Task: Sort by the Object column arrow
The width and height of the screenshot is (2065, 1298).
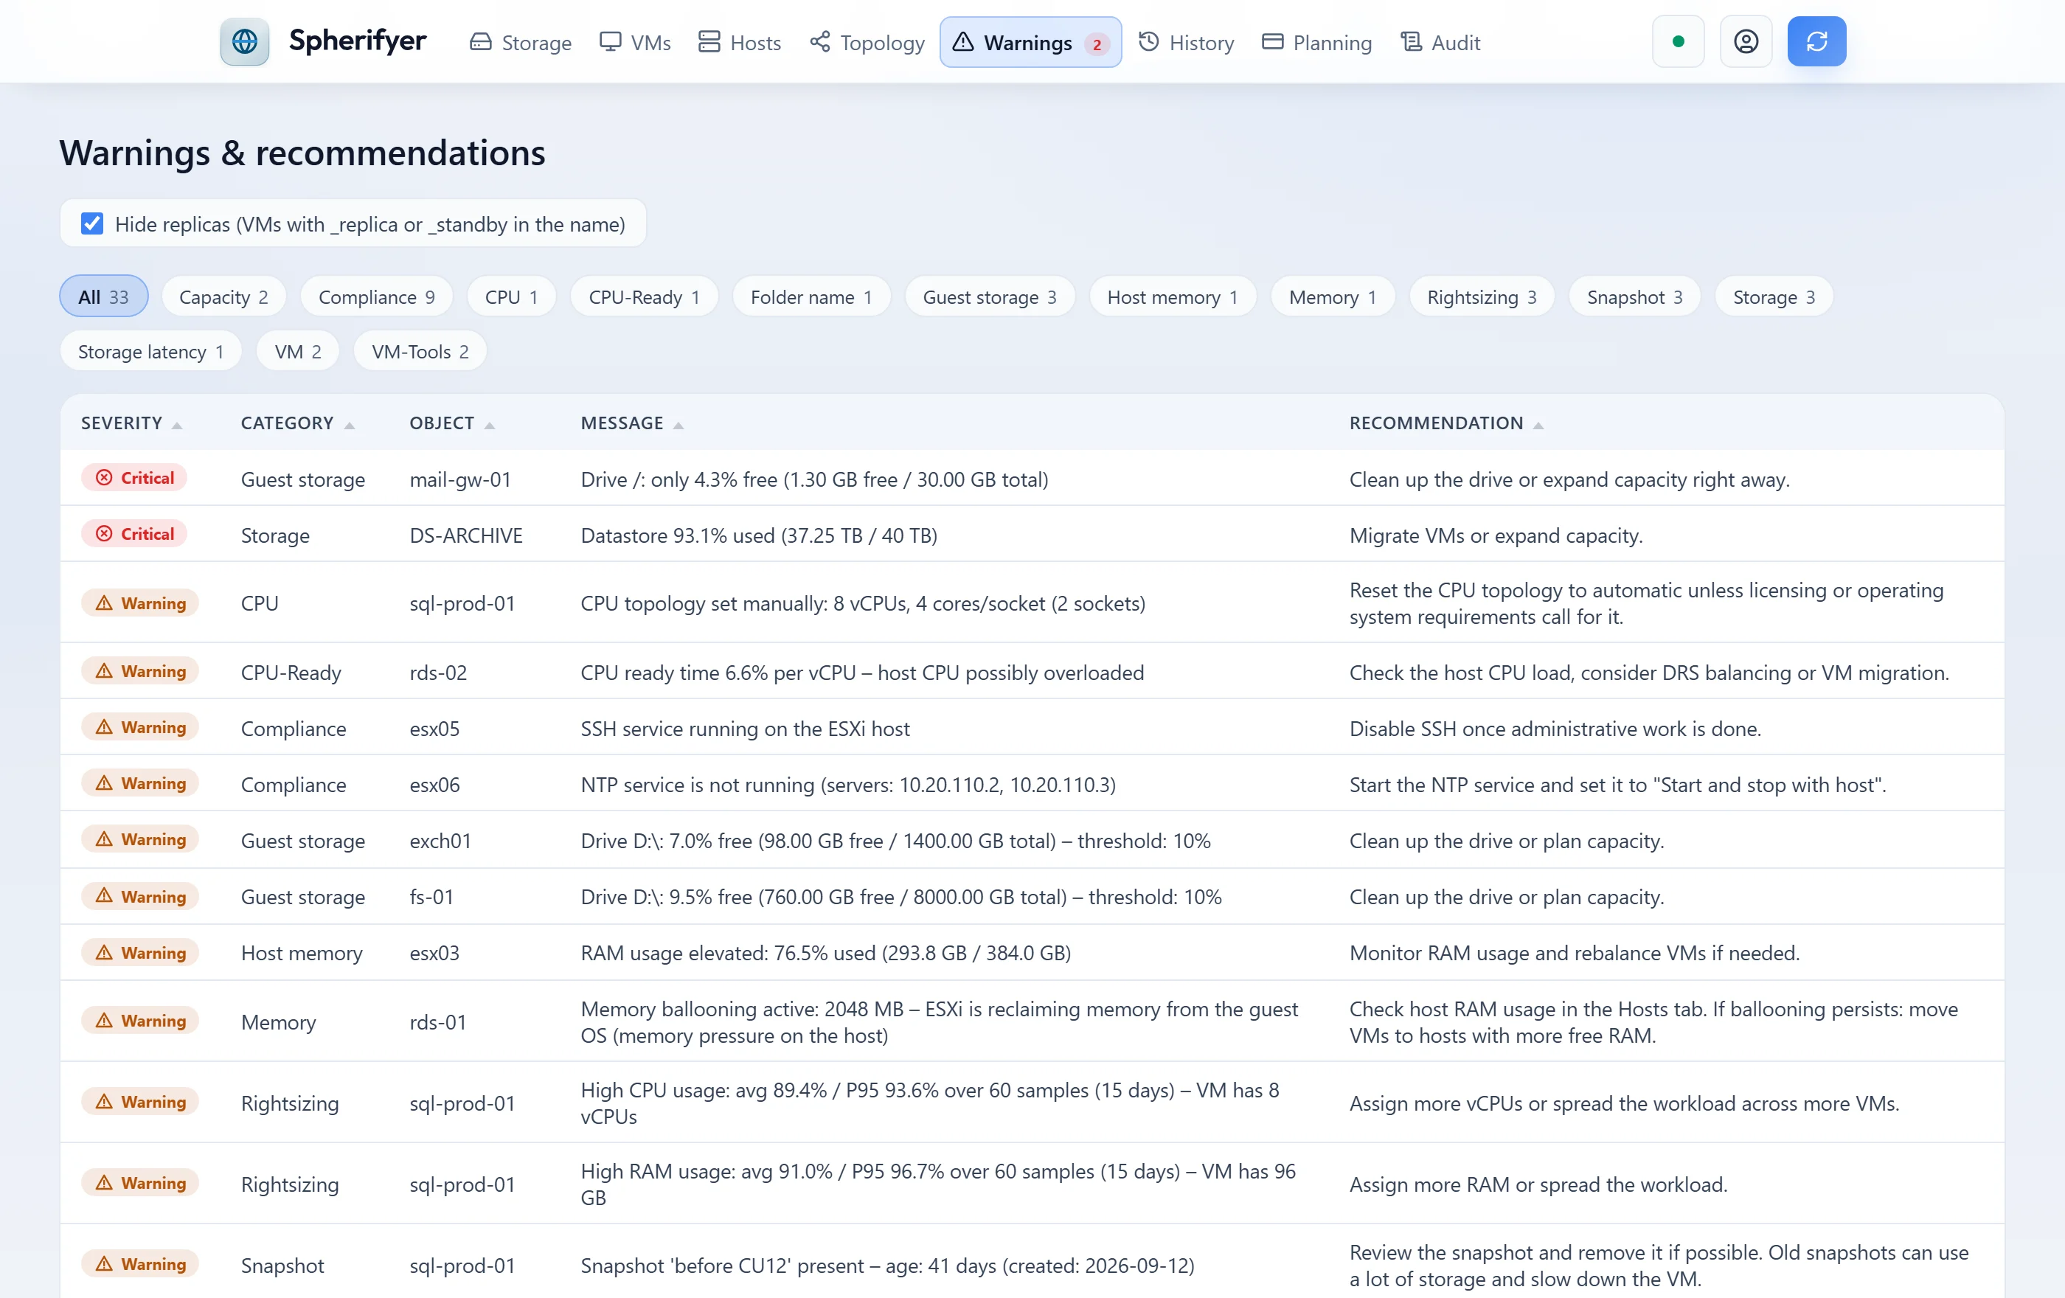Action: pos(489,424)
